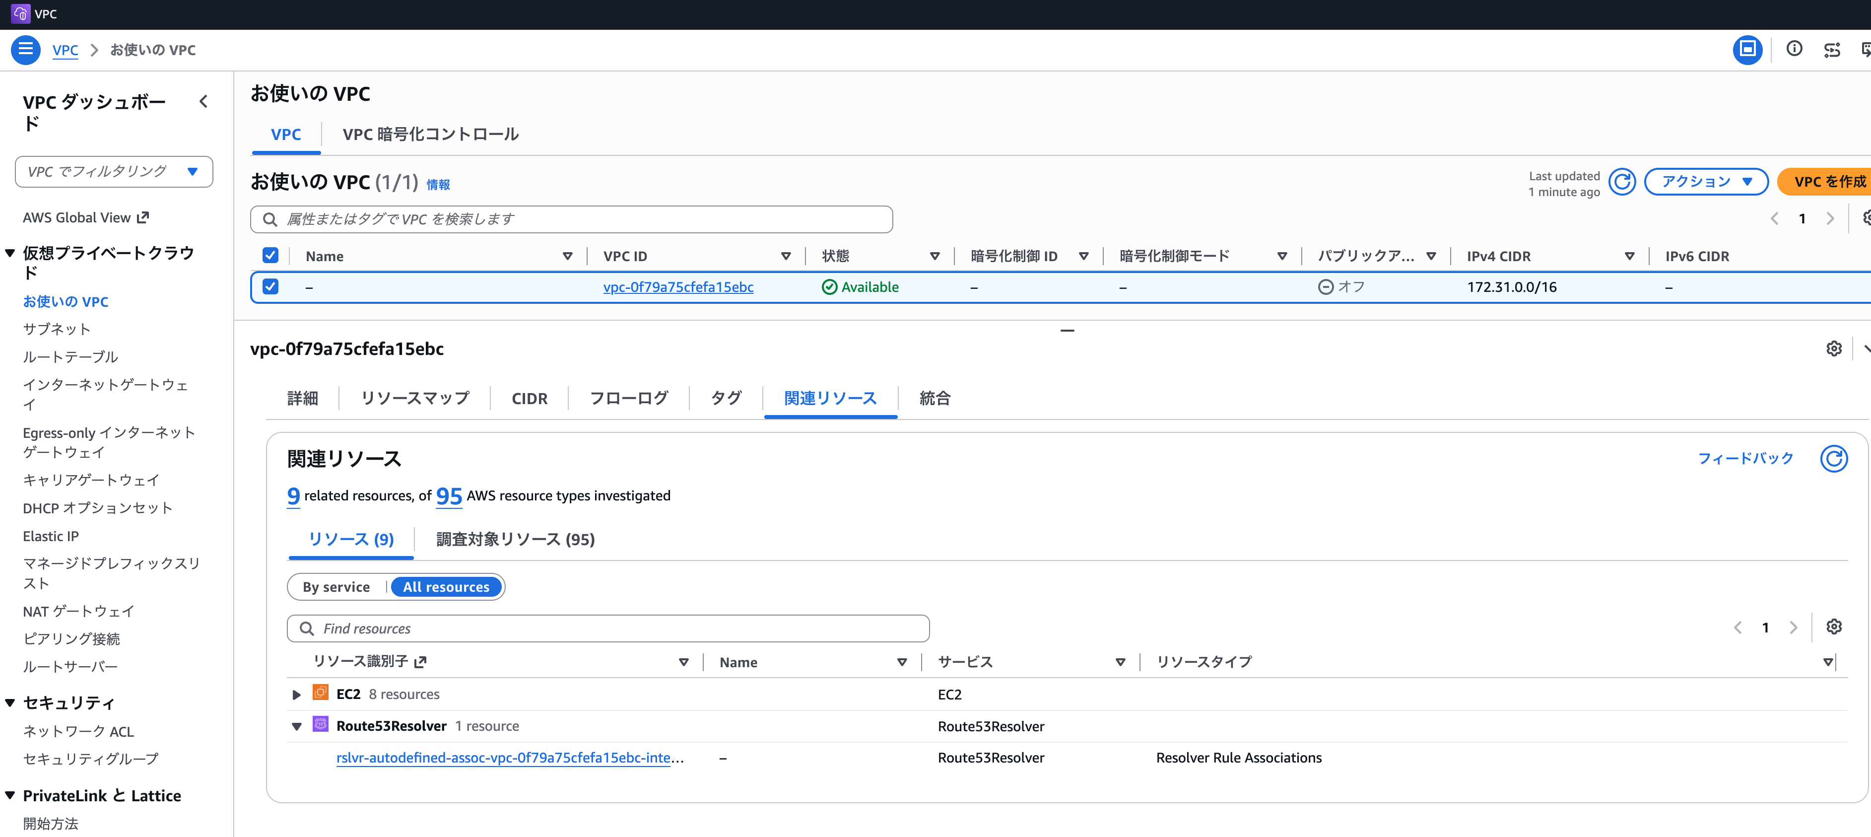This screenshot has width=1871, height=837.
Task: Collapse the Security sidebar section
Action: coord(10,702)
